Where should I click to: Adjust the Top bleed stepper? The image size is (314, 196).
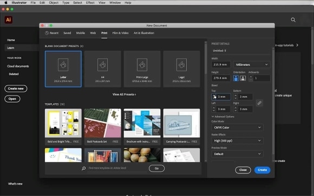(x=214, y=97)
